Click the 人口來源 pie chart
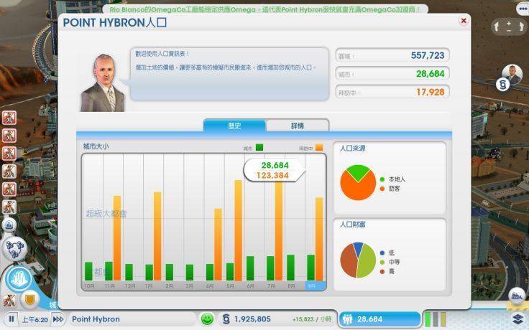Screen dimensions: 529x330 pyautogui.click(x=358, y=182)
